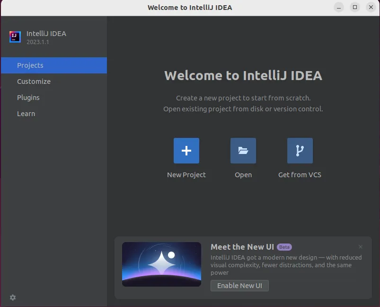
Task: Select the Projects tab
Action: click(54, 65)
